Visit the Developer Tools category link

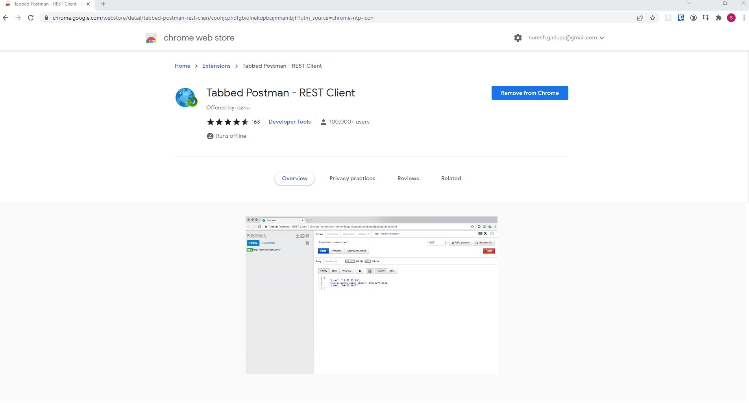289,122
